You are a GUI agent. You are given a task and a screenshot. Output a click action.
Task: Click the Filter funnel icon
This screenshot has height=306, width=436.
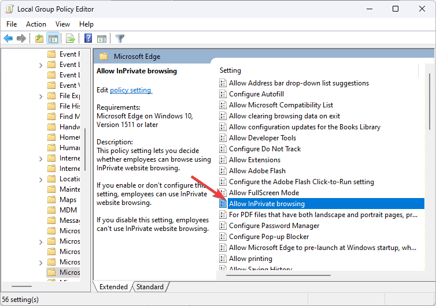pos(120,38)
